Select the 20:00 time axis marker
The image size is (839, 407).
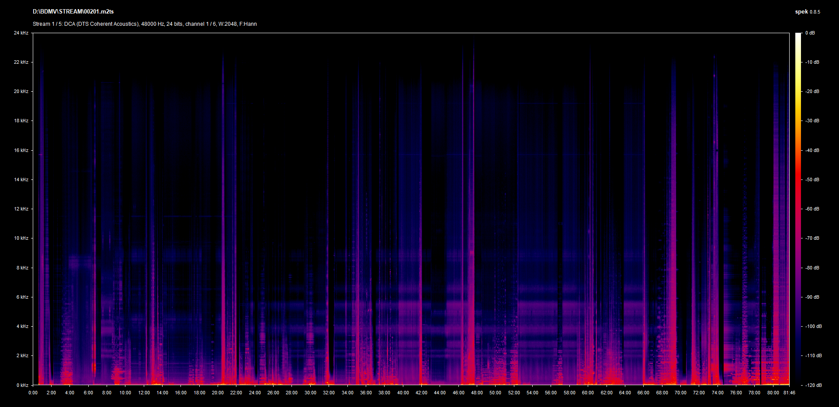pos(218,393)
